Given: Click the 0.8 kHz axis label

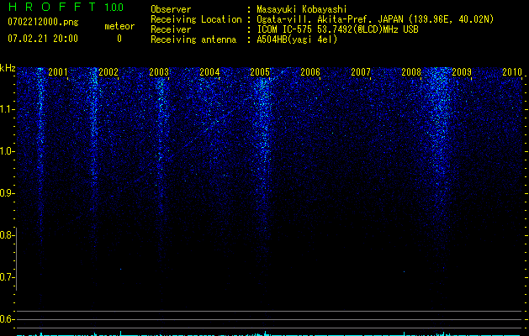Looking at the screenshot, I should [7, 235].
